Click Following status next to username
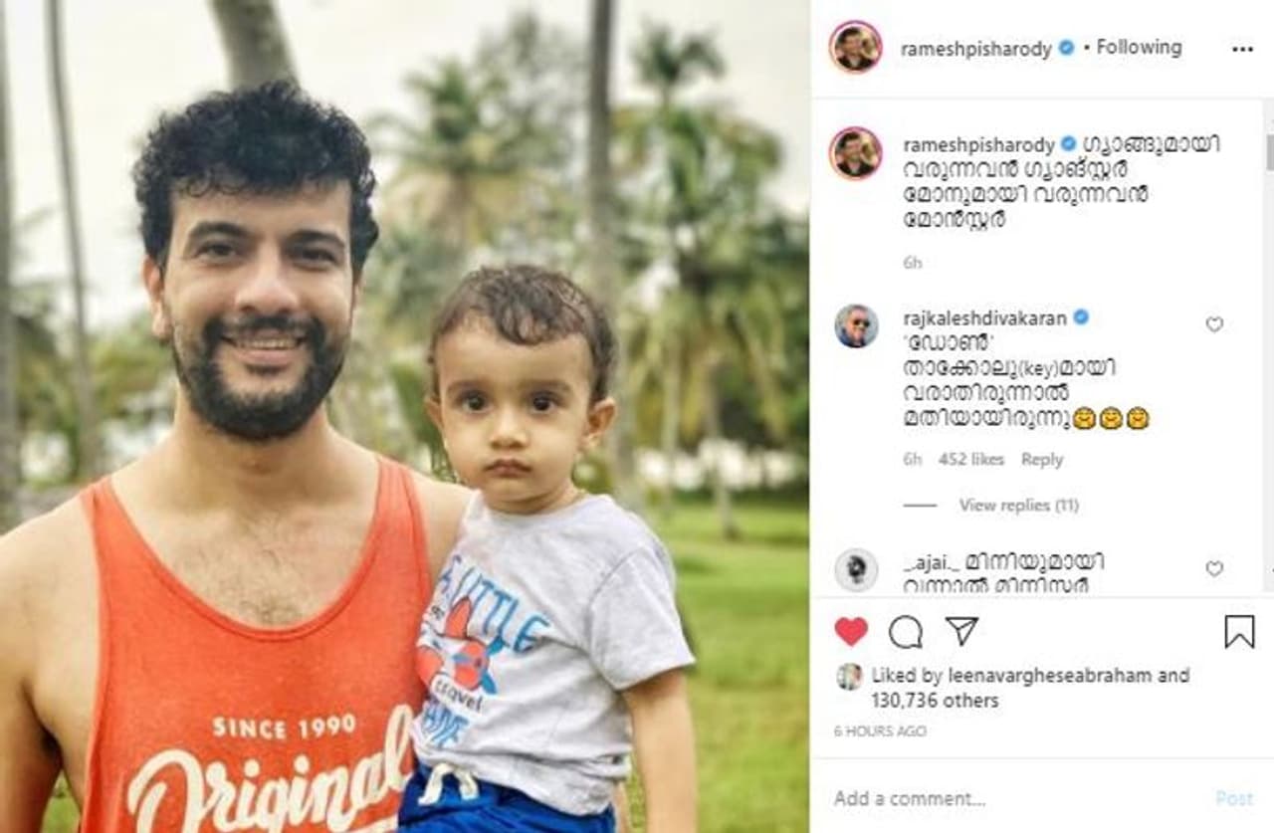Image resolution: width=1274 pixels, height=833 pixels. coord(1139,47)
